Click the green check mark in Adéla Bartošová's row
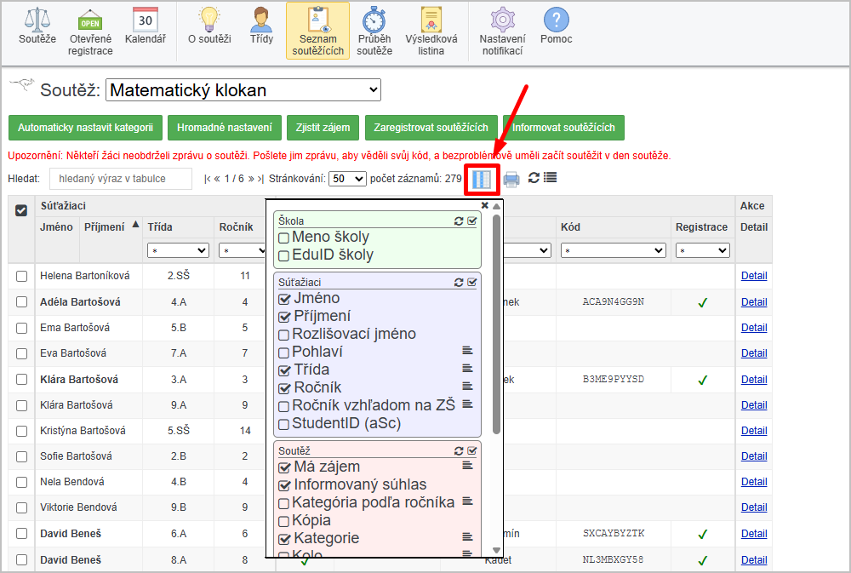Image resolution: width=851 pixels, height=573 pixels. (x=702, y=302)
